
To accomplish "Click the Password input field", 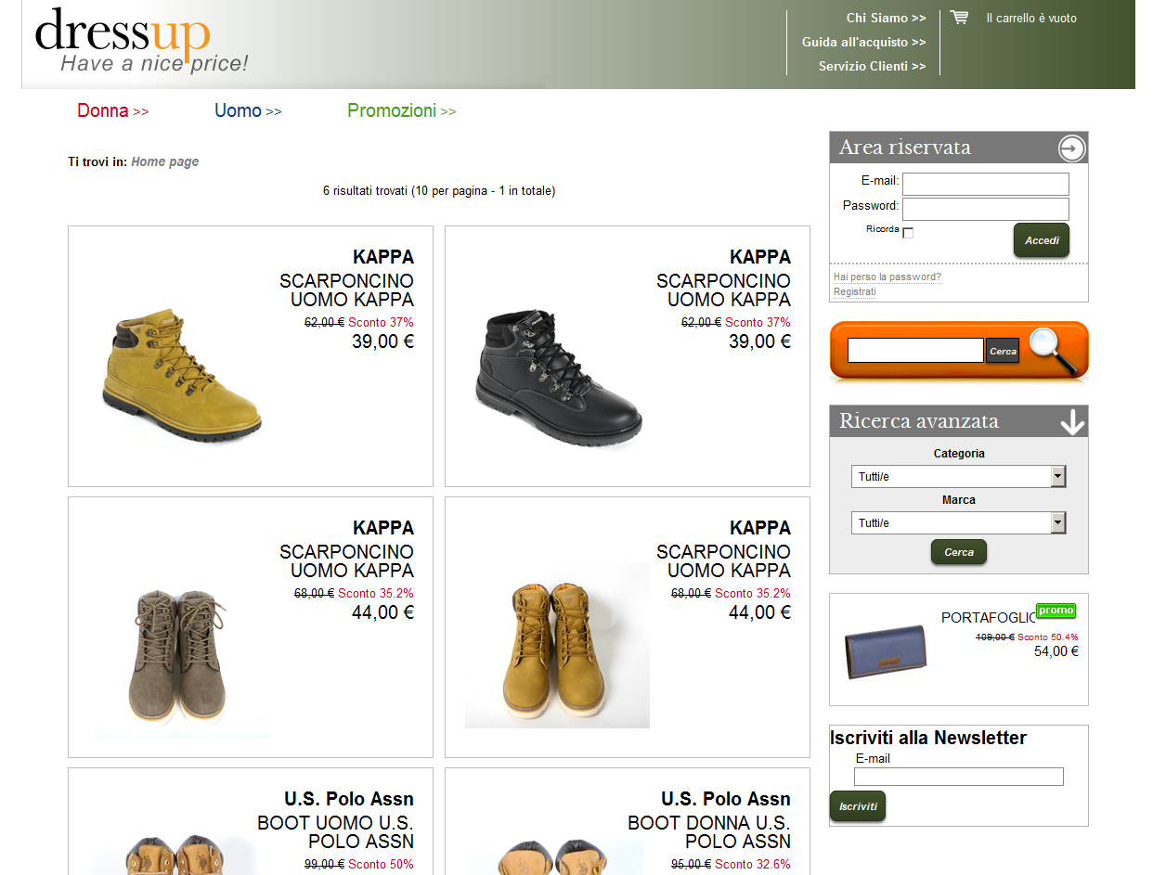I will click(986, 209).
